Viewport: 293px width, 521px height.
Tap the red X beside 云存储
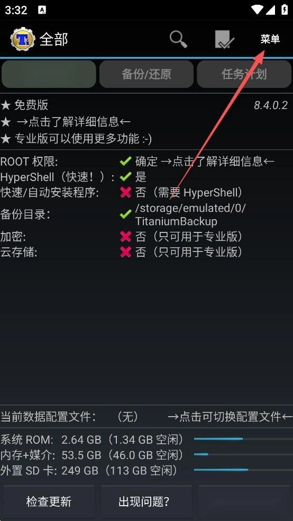pyautogui.click(x=125, y=252)
